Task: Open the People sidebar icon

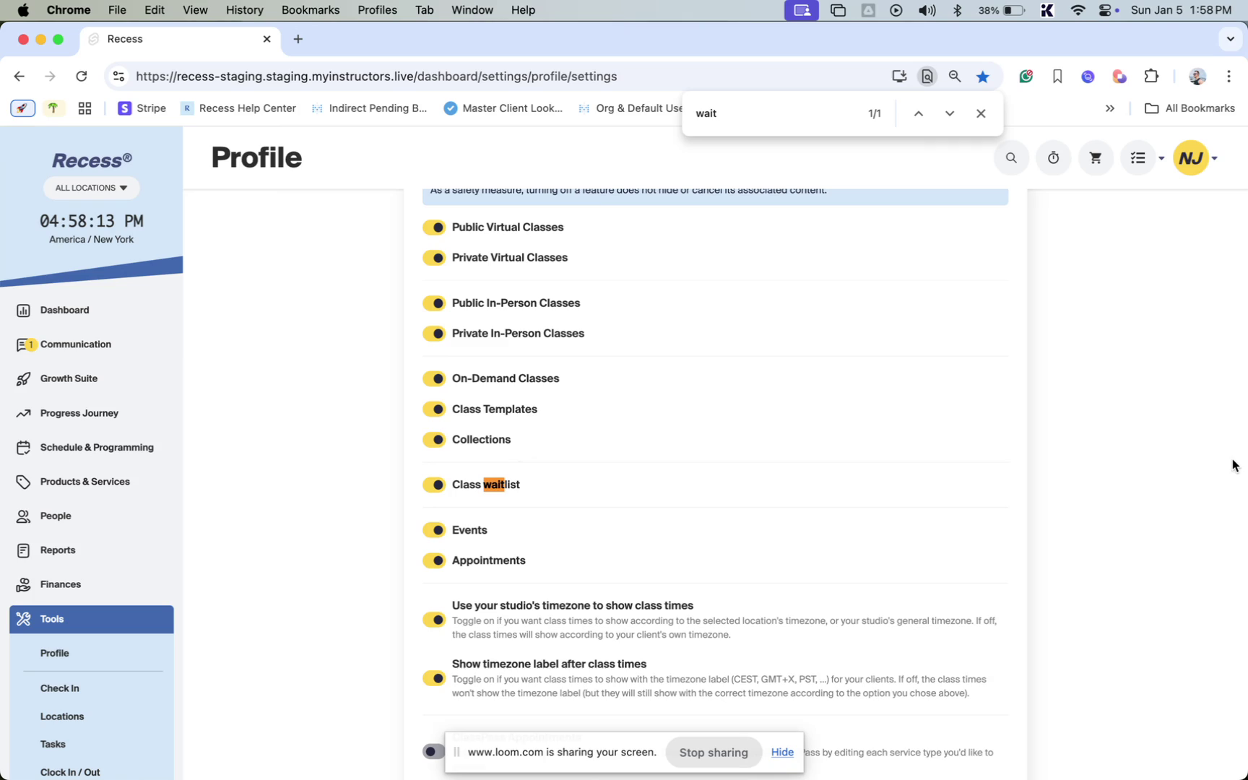Action: click(x=23, y=516)
